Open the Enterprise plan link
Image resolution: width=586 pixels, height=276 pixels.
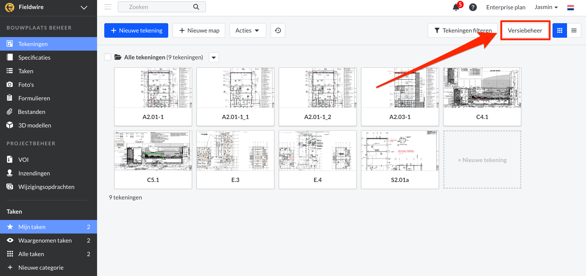(x=506, y=7)
